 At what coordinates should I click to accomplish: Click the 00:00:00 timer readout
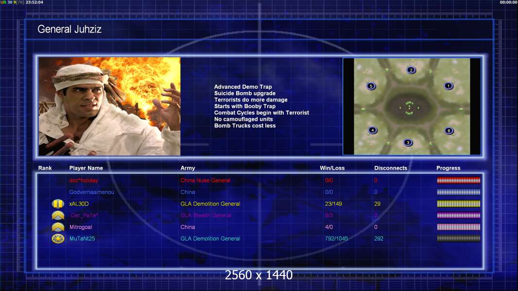coord(508,2)
